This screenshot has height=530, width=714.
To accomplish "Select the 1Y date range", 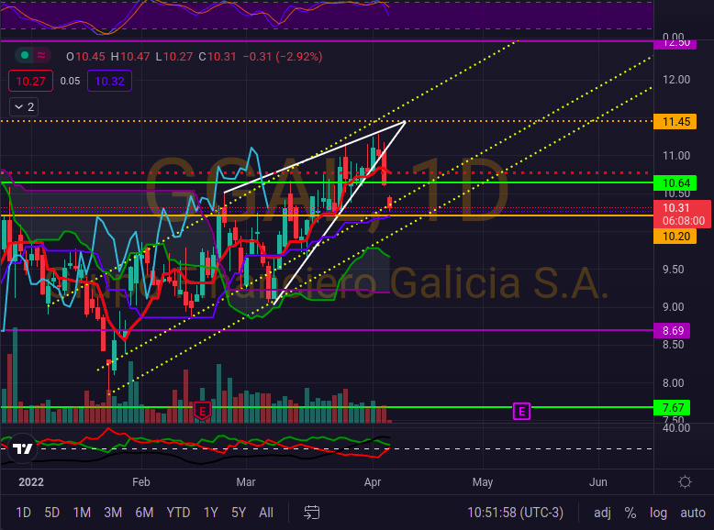I will pyautogui.click(x=210, y=512).
